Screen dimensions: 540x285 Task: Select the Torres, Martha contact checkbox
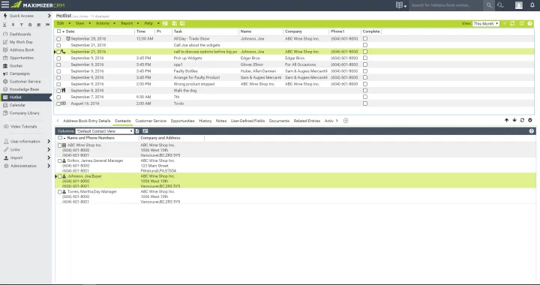tap(59, 192)
